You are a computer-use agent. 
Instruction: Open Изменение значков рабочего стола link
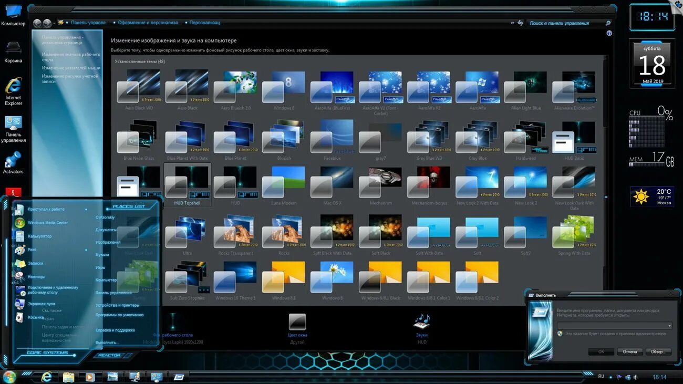tap(71, 57)
